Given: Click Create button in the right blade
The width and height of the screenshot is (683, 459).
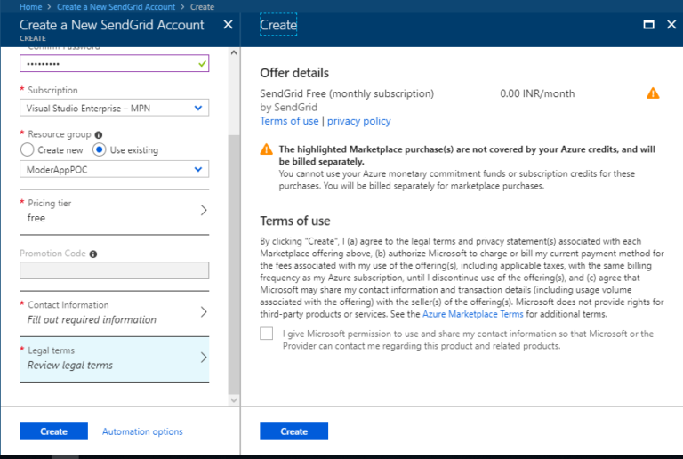Looking at the screenshot, I should (x=294, y=431).
